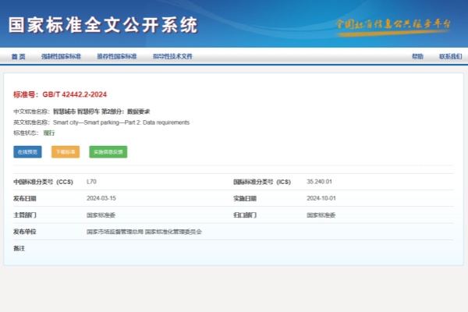The image size is (468, 312).
Task: Click the issuing body 国家市场监督管理总局
Action: click(114, 232)
